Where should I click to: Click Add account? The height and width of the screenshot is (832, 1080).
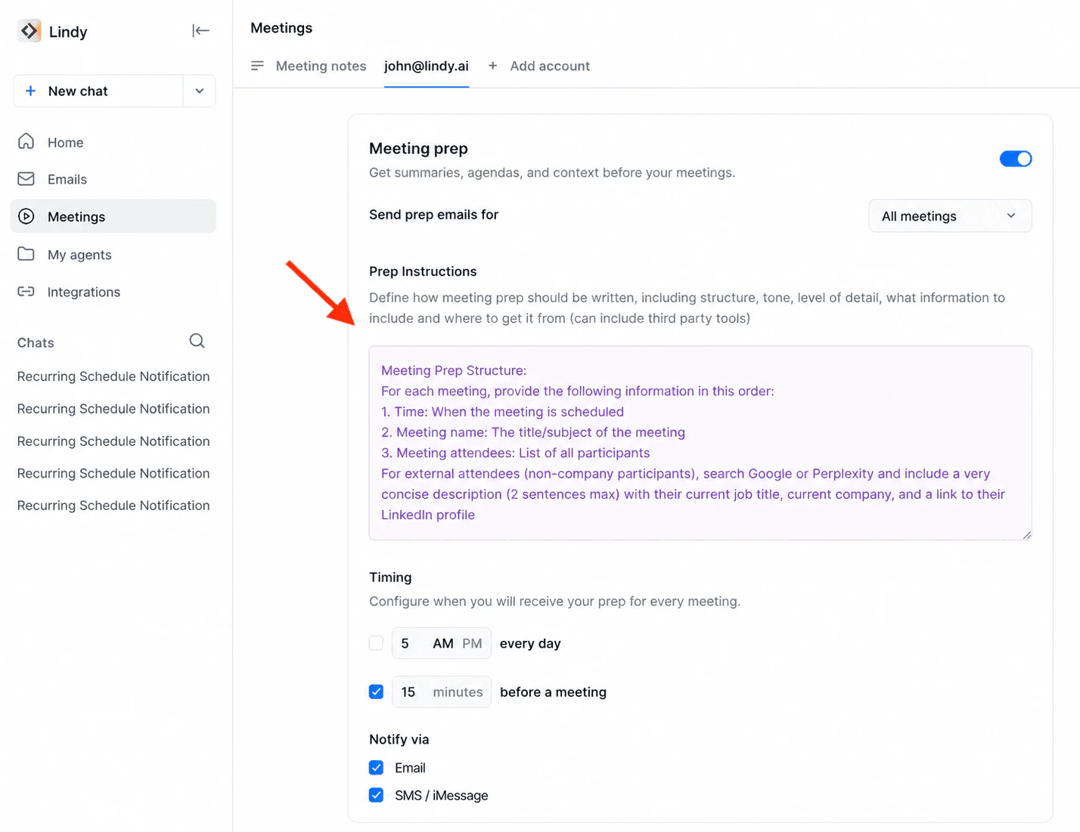[550, 66]
